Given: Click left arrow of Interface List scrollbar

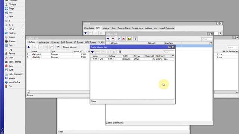Looking at the screenshot, I should tap(28, 92).
